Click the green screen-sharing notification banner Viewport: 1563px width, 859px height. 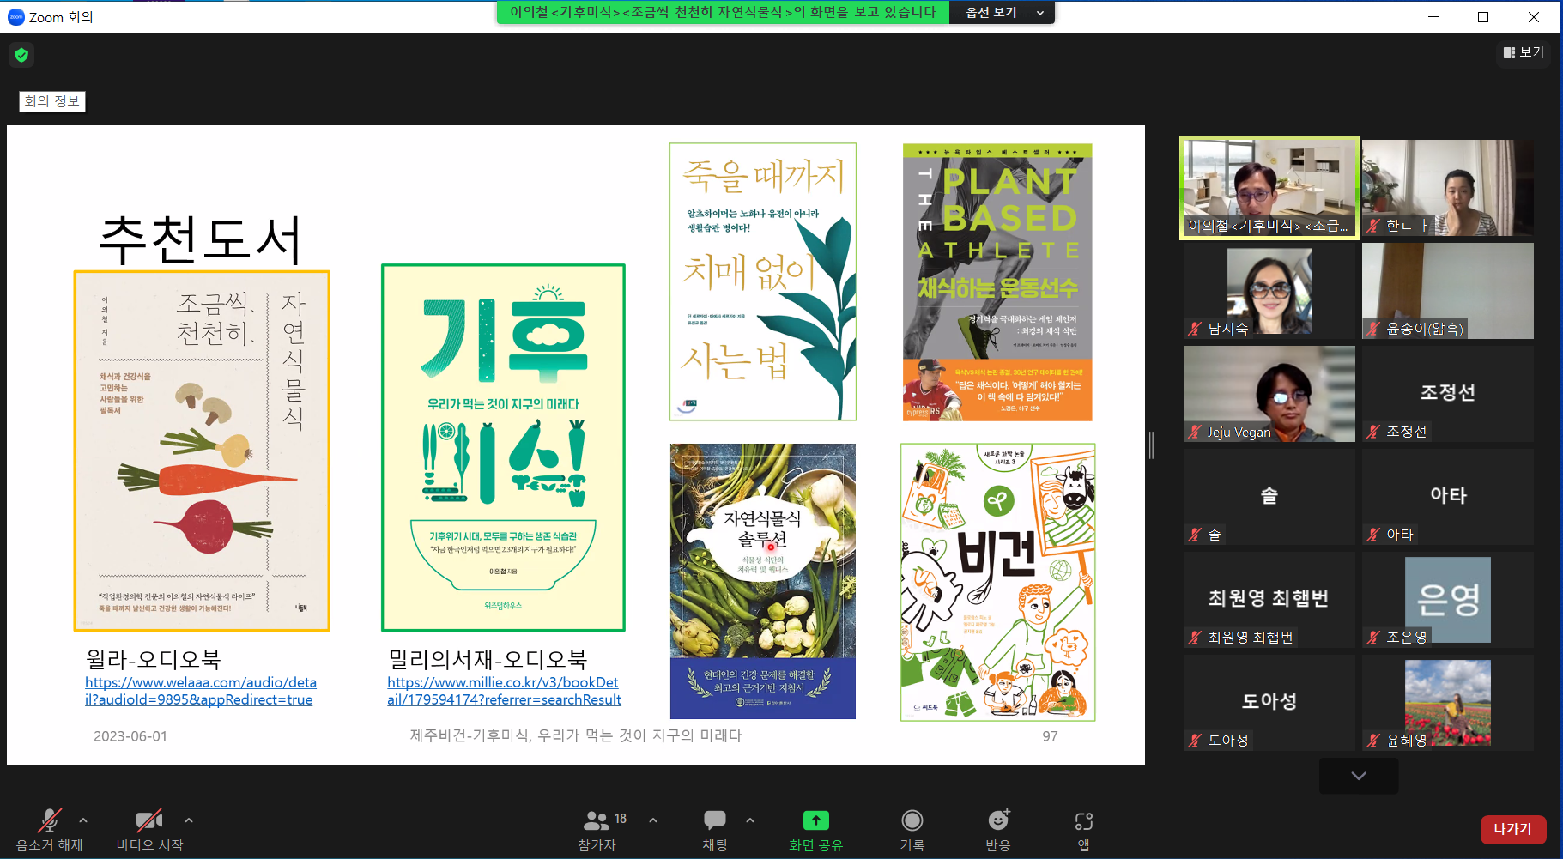click(723, 12)
